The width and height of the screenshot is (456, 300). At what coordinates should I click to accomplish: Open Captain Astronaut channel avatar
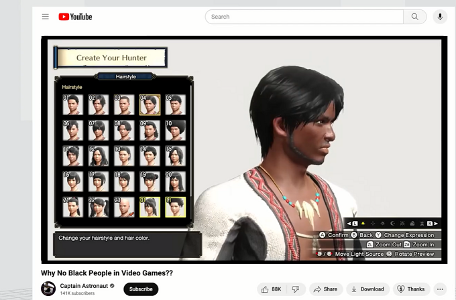coord(48,289)
